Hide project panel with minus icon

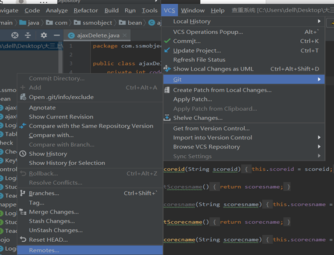pyautogui.click(x=57, y=35)
